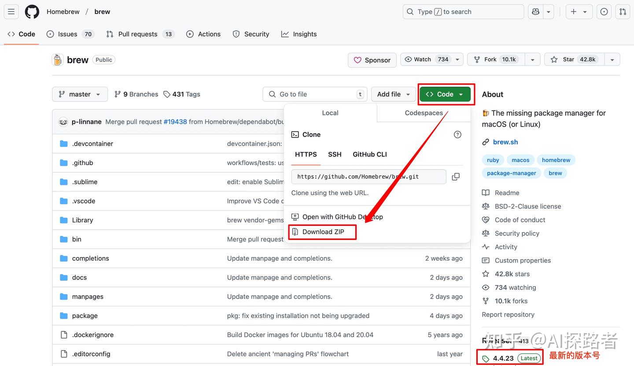The image size is (634, 366).
Task: Click the Open with GitHub Desktop icon
Action: (295, 217)
